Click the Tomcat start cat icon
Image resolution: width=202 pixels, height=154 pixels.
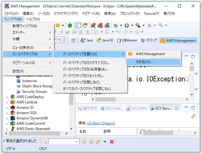[x=93, y=25]
